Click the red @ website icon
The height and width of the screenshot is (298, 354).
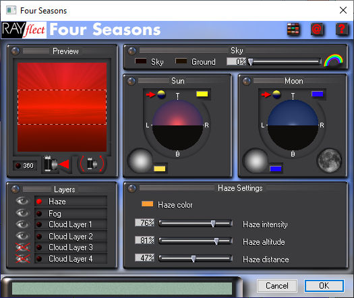click(x=317, y=30)
